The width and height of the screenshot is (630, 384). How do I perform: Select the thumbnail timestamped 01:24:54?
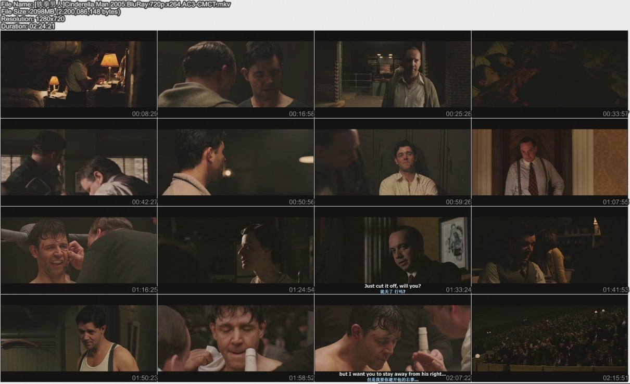tap(236, 250)
